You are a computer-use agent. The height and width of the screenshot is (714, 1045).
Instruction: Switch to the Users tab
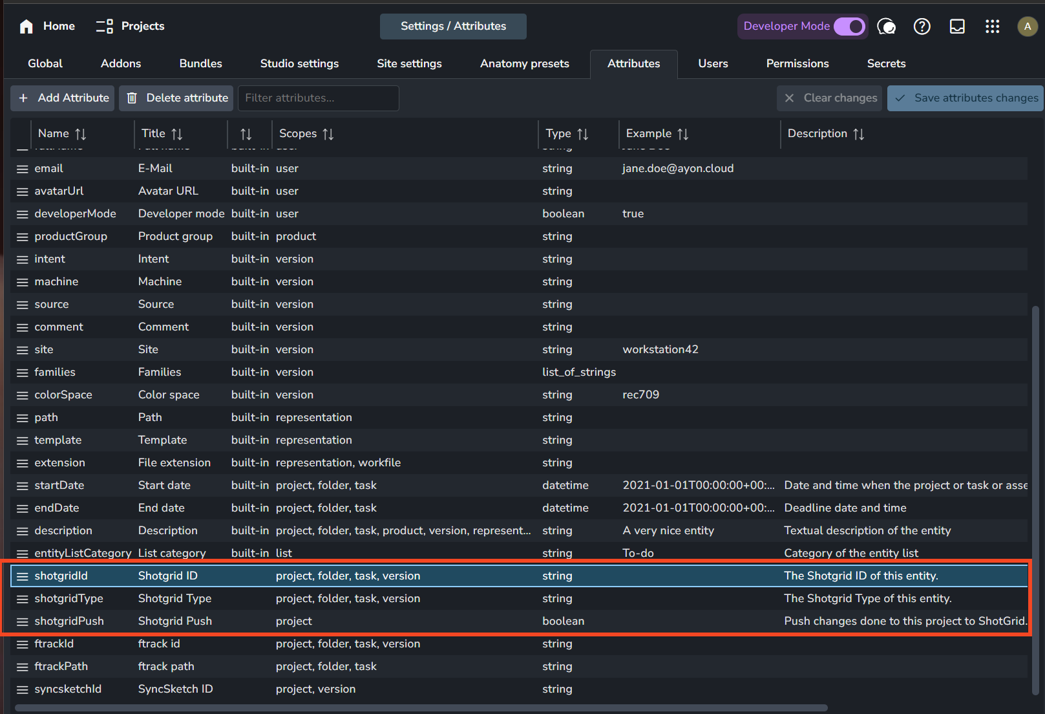[x=713, y=63]
